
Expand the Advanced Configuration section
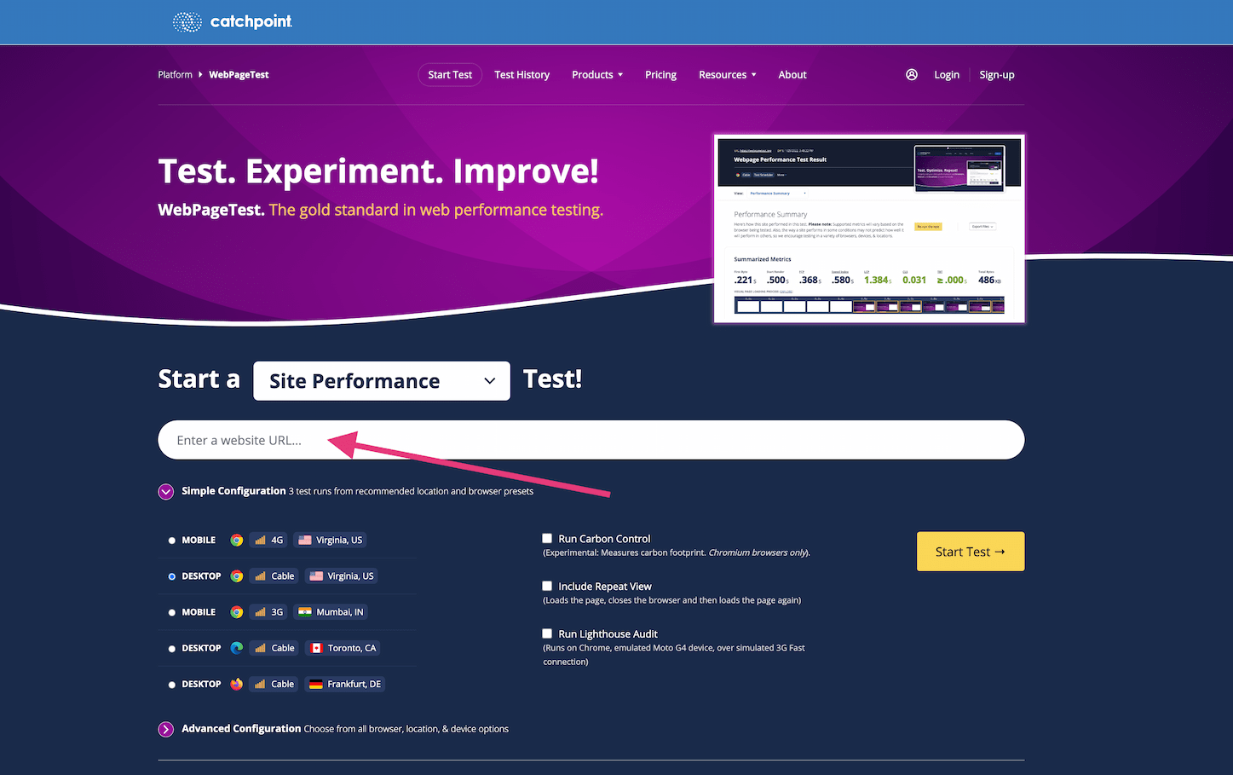pos(166,730)
